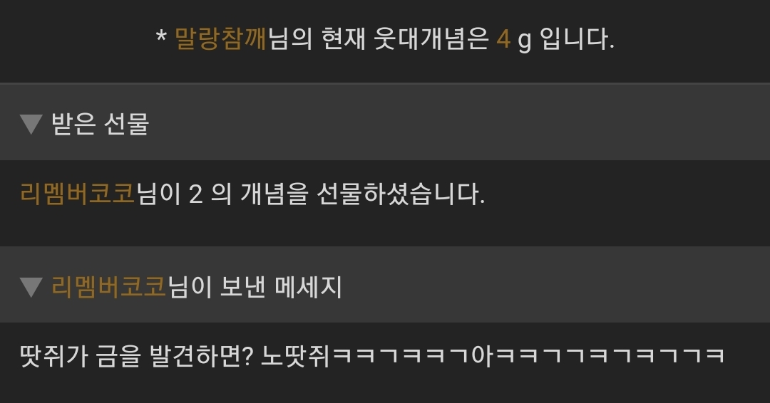
Task: Select the 받은 선물 header label
Action: tap(101, 124)
